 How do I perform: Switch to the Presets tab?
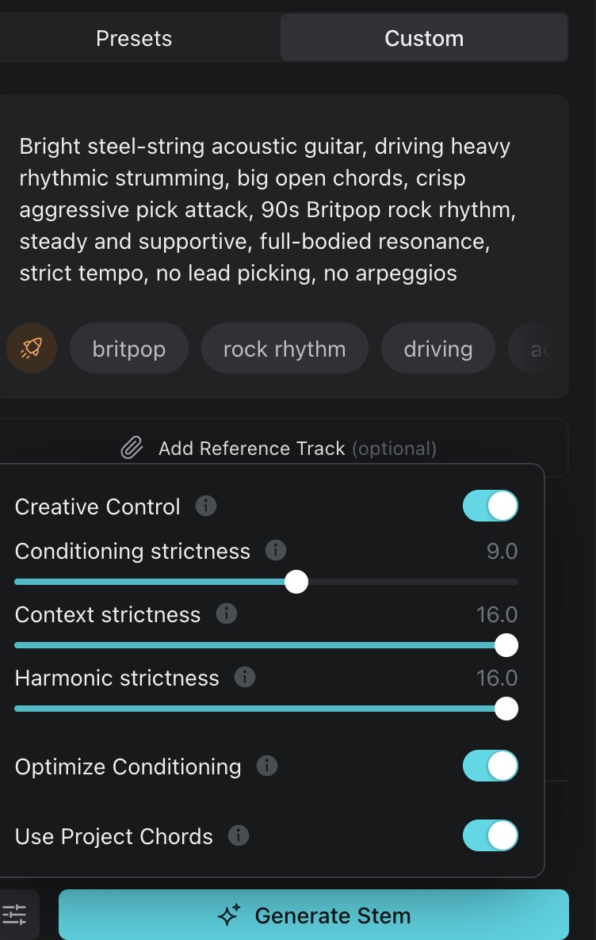click(x=134, y=38)
